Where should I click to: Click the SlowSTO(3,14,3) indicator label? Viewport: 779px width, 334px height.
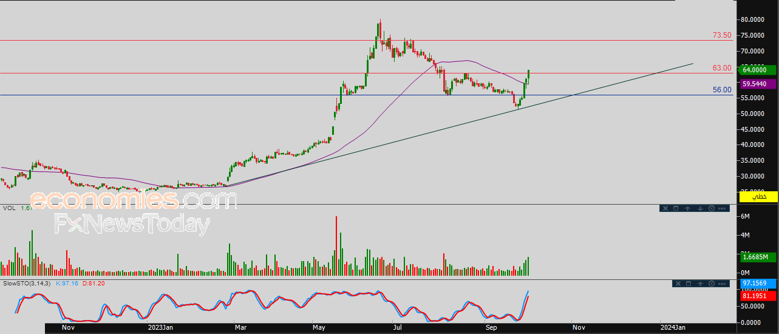27,284
